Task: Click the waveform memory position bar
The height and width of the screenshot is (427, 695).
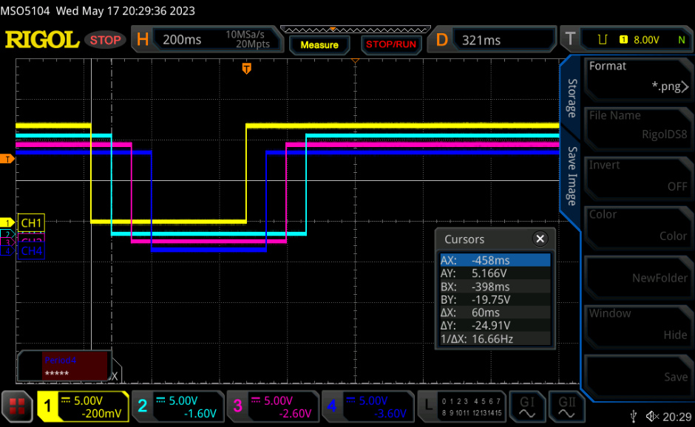Action: click(356, 30)
